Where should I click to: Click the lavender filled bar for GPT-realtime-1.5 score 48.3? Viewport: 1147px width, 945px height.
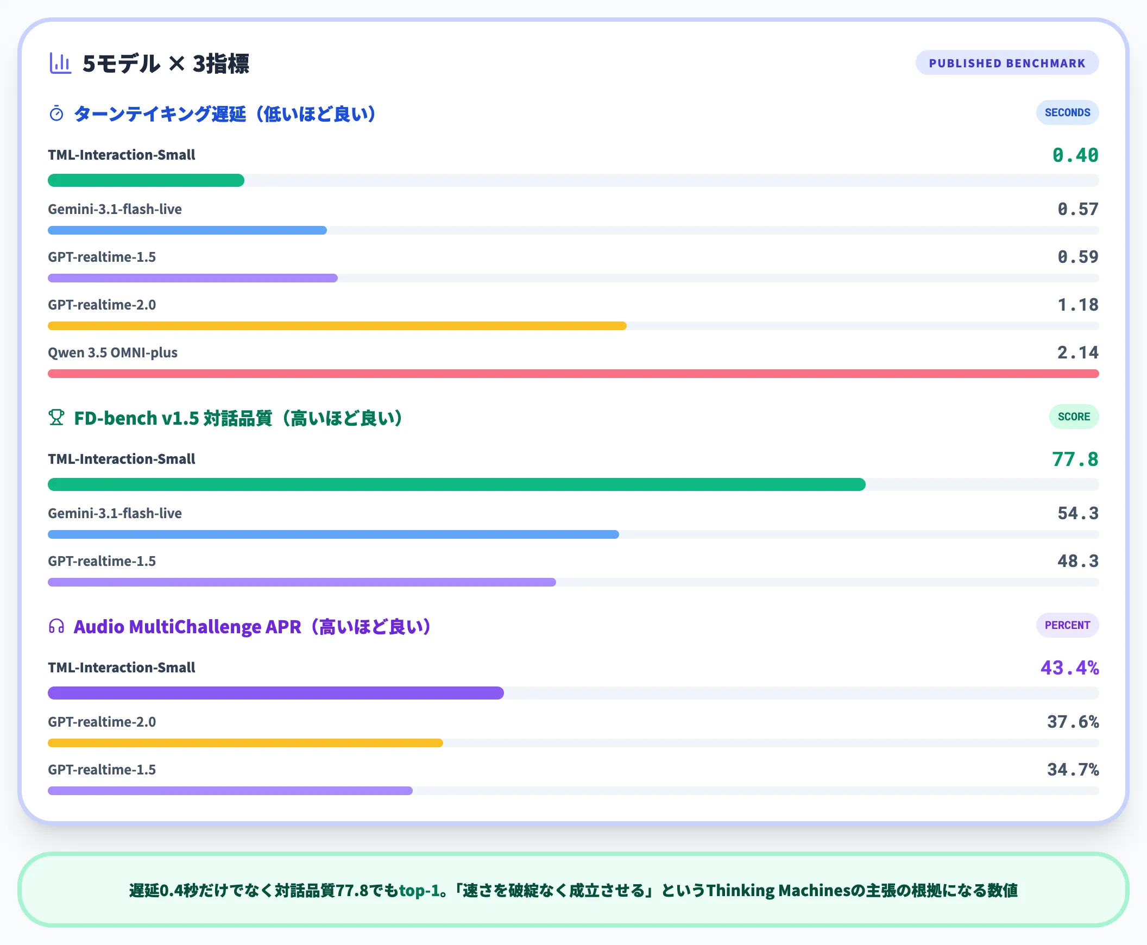pyautogui.click(x=302, y=582)
